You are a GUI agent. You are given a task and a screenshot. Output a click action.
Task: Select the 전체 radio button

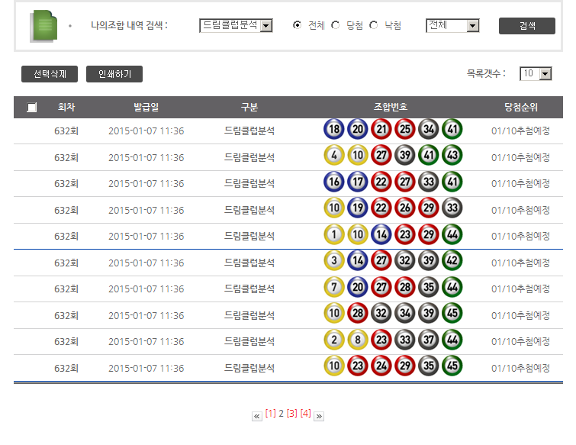[298, 25]
